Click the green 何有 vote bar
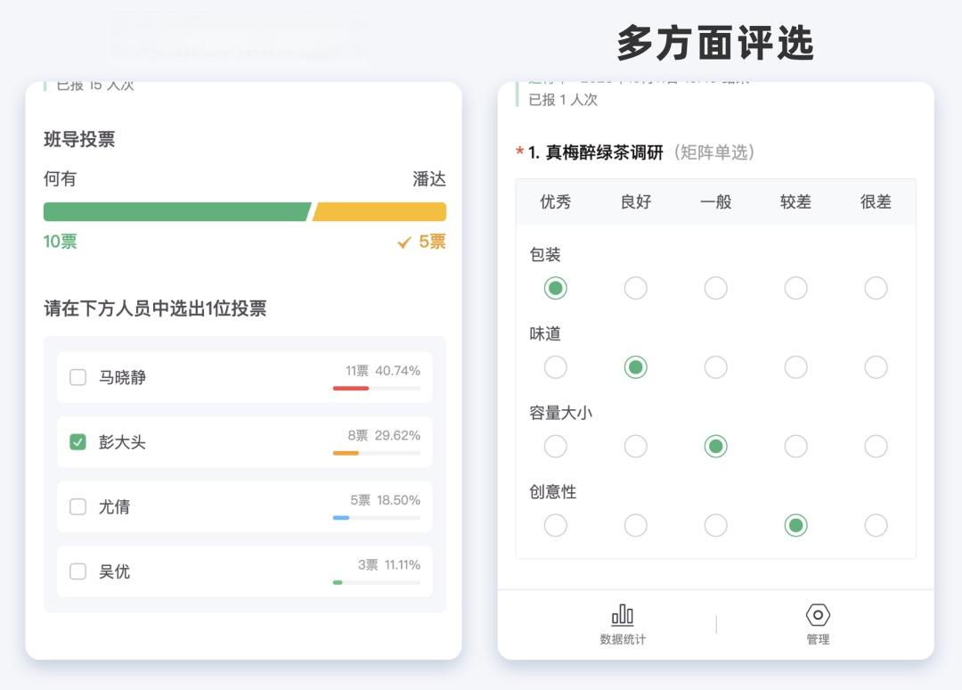 (176, 212)
